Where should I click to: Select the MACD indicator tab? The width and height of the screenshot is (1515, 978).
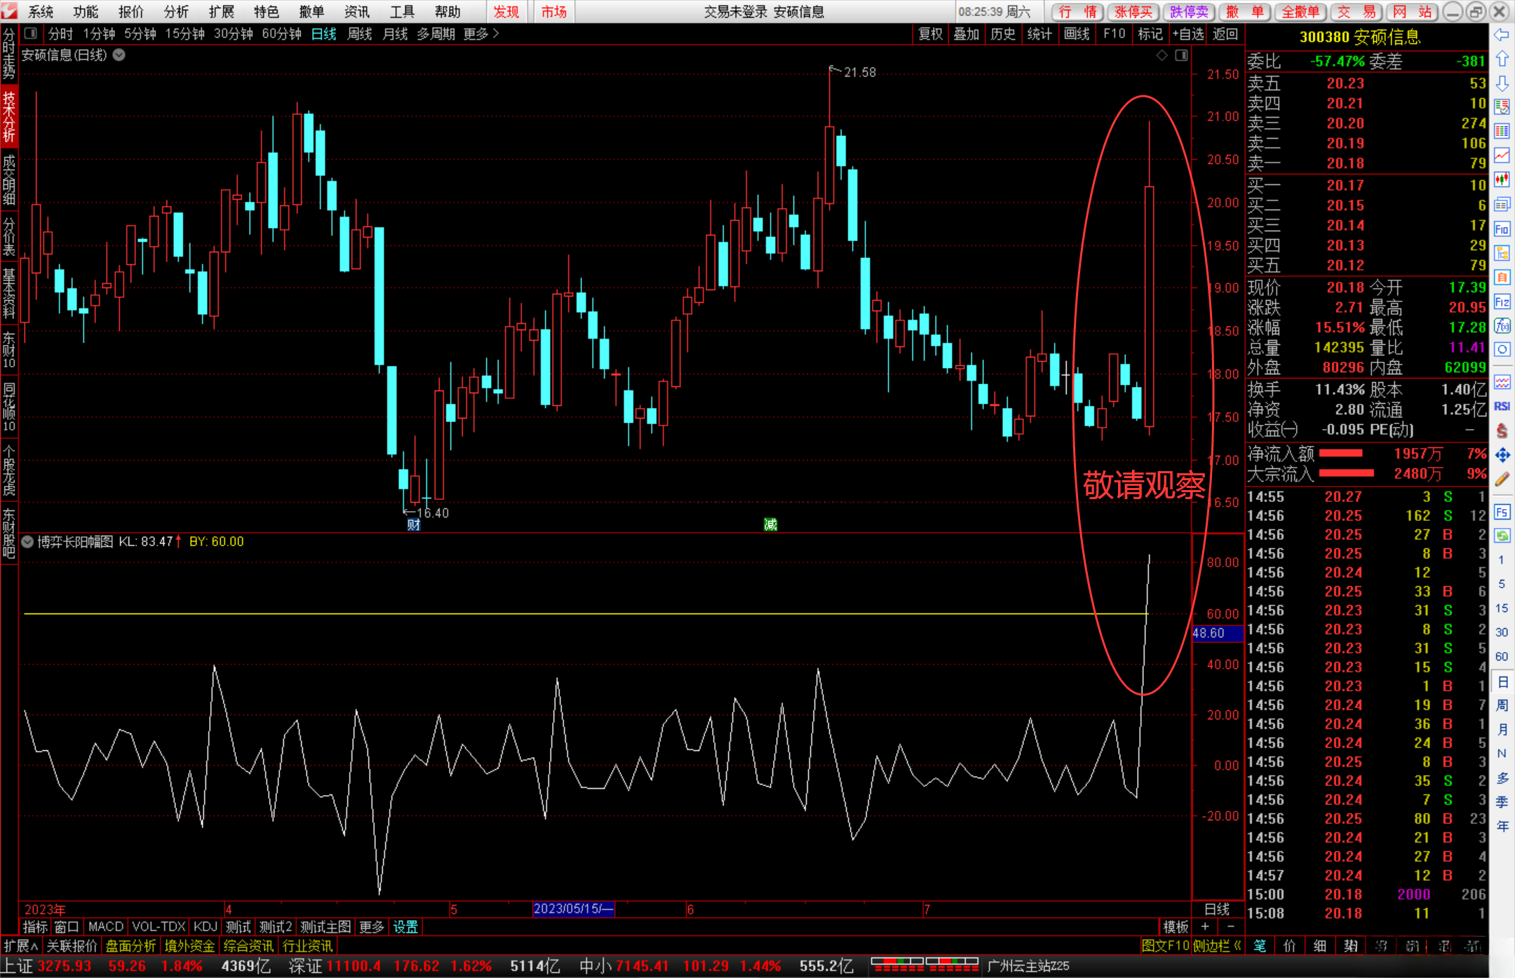105,927
